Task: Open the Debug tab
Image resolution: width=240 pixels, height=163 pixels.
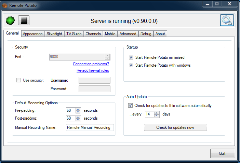Action: tap(146, 34)
